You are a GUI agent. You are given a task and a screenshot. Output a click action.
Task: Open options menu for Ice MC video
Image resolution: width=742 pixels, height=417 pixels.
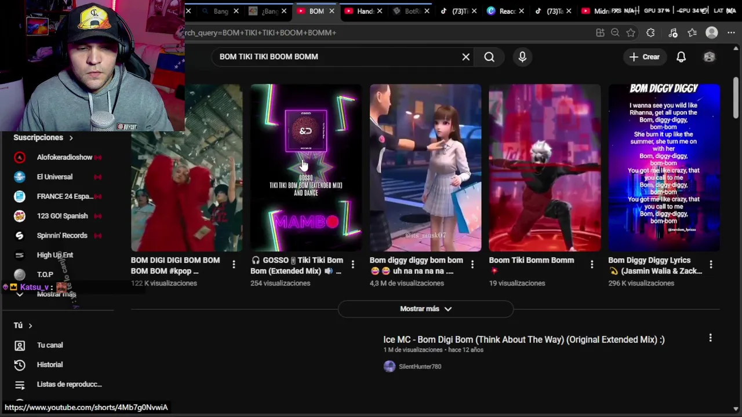[x=710, y=338]
